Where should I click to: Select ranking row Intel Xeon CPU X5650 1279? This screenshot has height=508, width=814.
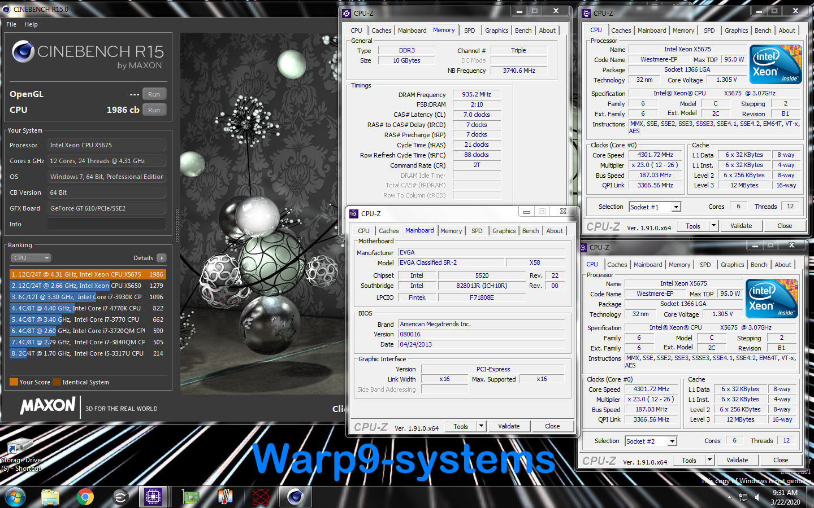[x=88, y=286]
